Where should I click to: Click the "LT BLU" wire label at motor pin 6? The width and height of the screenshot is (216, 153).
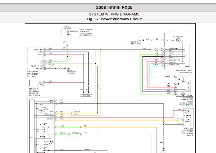coord(168,77)
